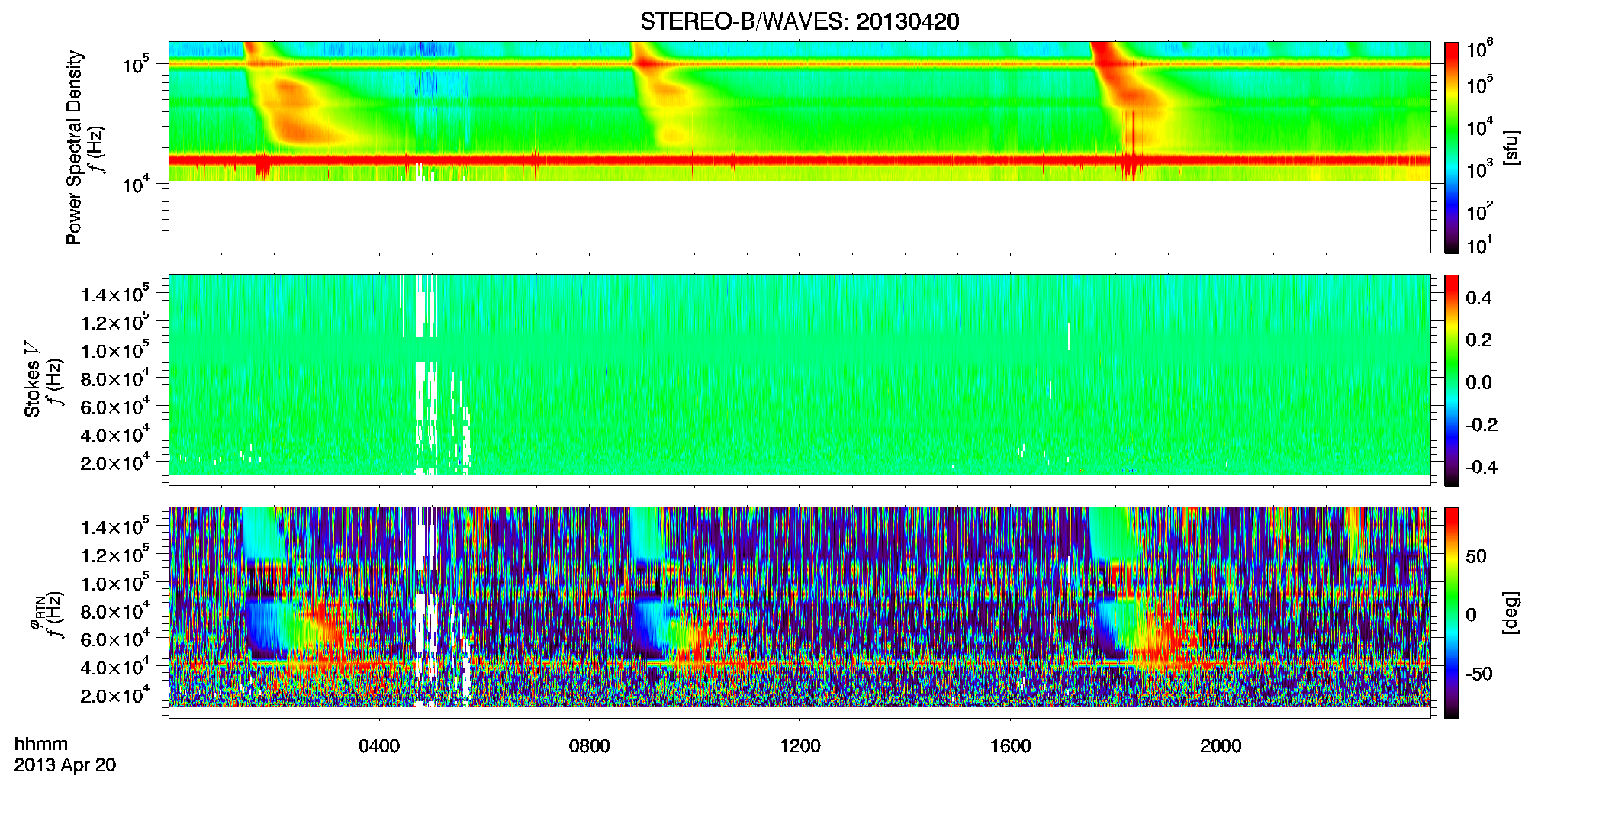Click the [deg] unit label
The height and width of the screenshot is (824, 1599).
pyautogui.click(x=1511, y=613)
